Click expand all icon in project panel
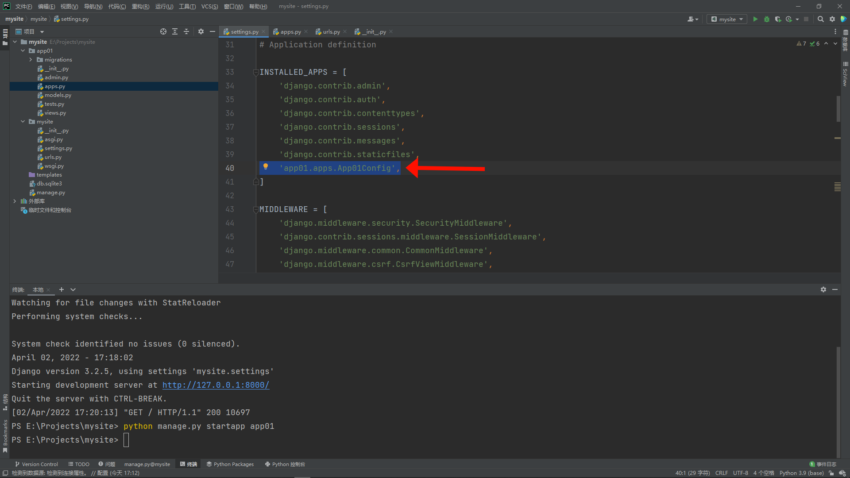This screenshot has width=850, height=478. pyautogui.click(x=175, y=31)
